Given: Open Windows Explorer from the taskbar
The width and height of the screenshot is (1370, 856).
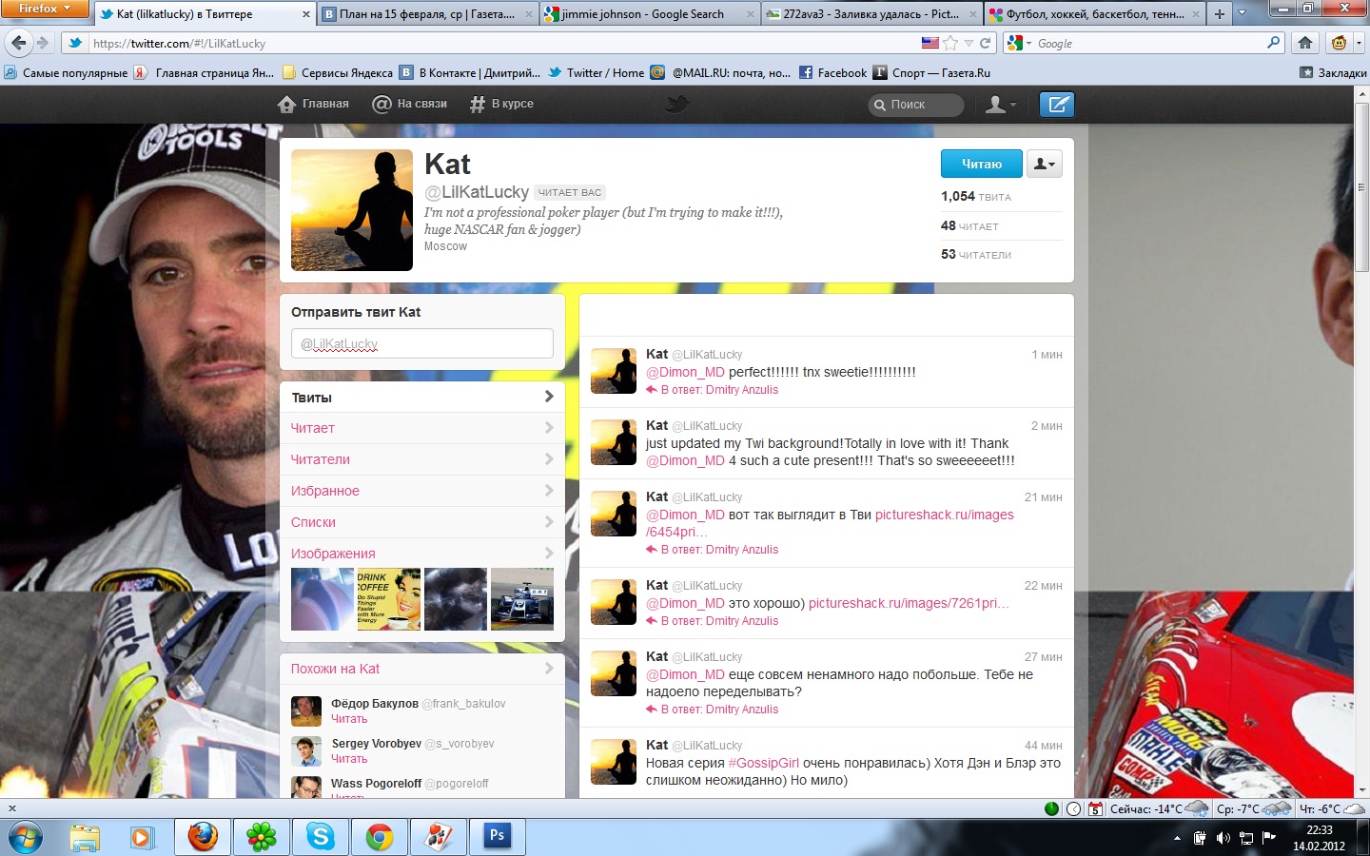Looking at the screenshot, I should tap(85, 838).
